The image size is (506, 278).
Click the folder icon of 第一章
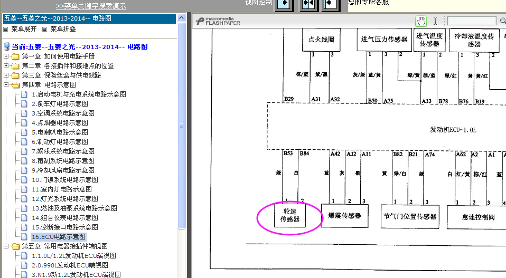click(15, 56)
